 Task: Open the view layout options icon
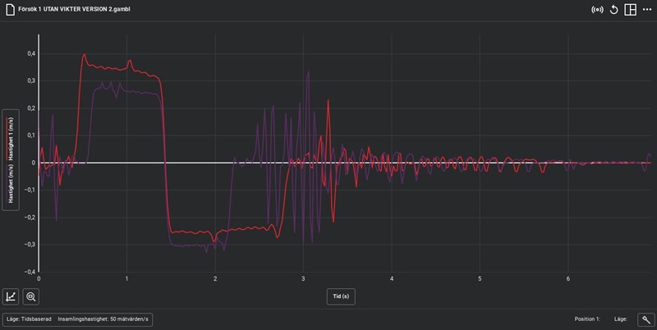tap(630, 10)
